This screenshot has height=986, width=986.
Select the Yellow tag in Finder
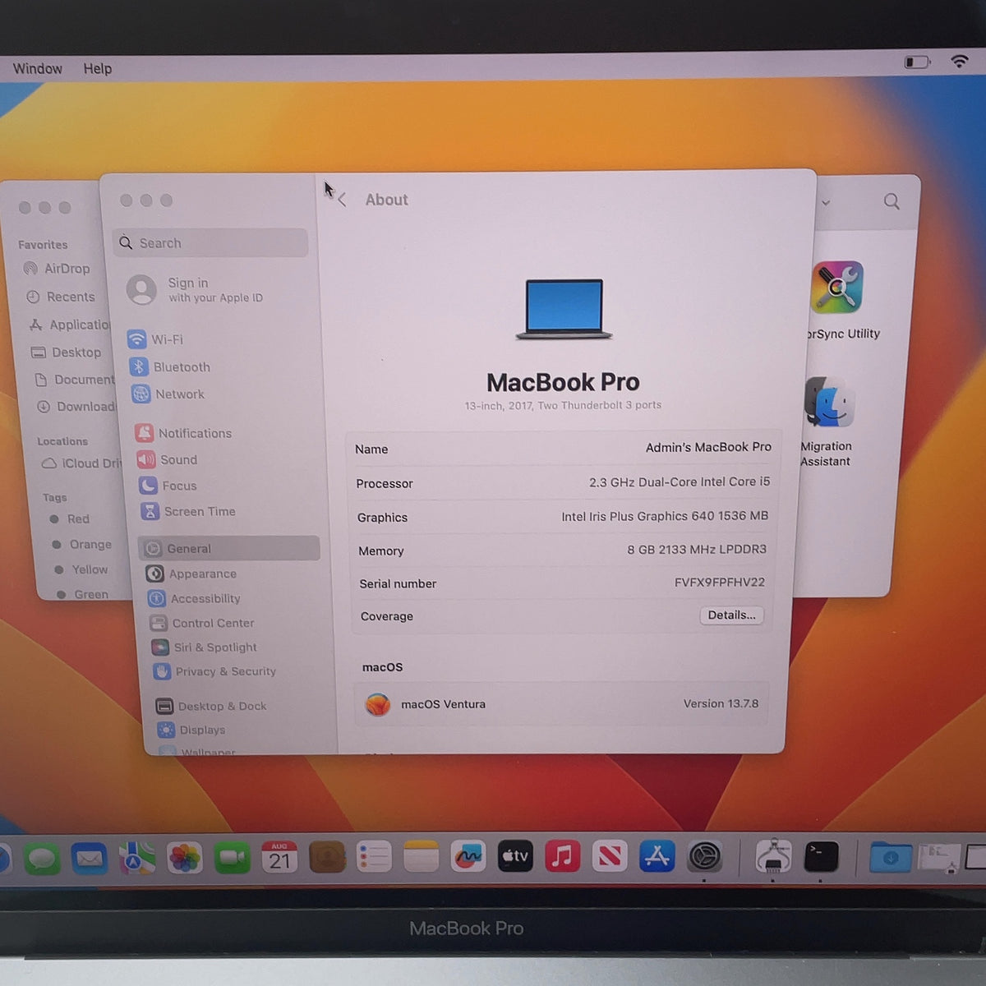tap(81, 569)
